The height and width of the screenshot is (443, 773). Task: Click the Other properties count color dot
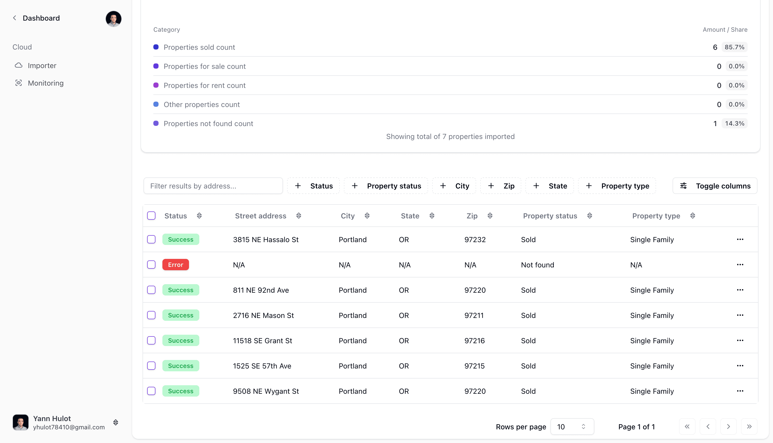tap(156, 104)
